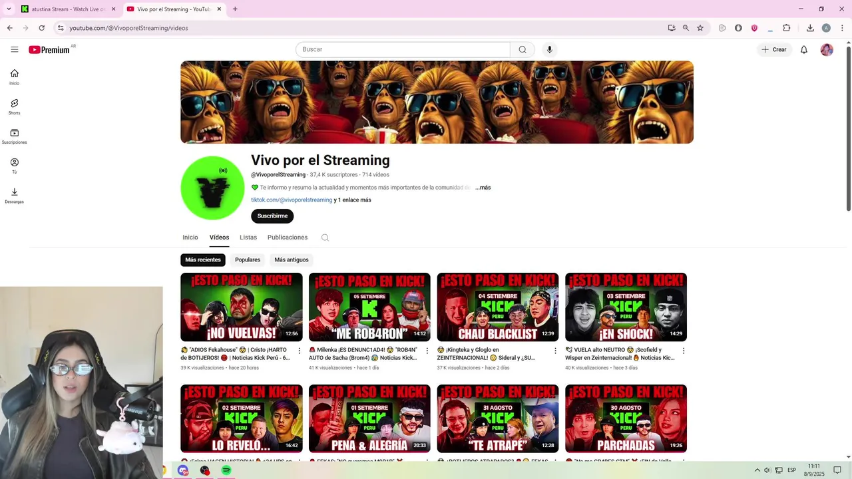Open the Chrome downloads icon
Image resolution: width=852 pixels, height=479 pixels.
pos(810,28)
